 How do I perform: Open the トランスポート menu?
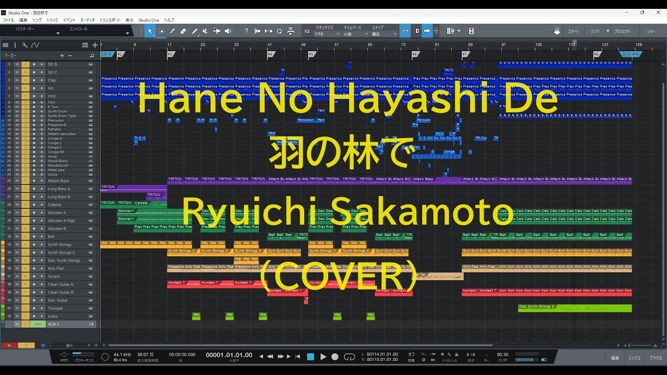coord(110,20)
